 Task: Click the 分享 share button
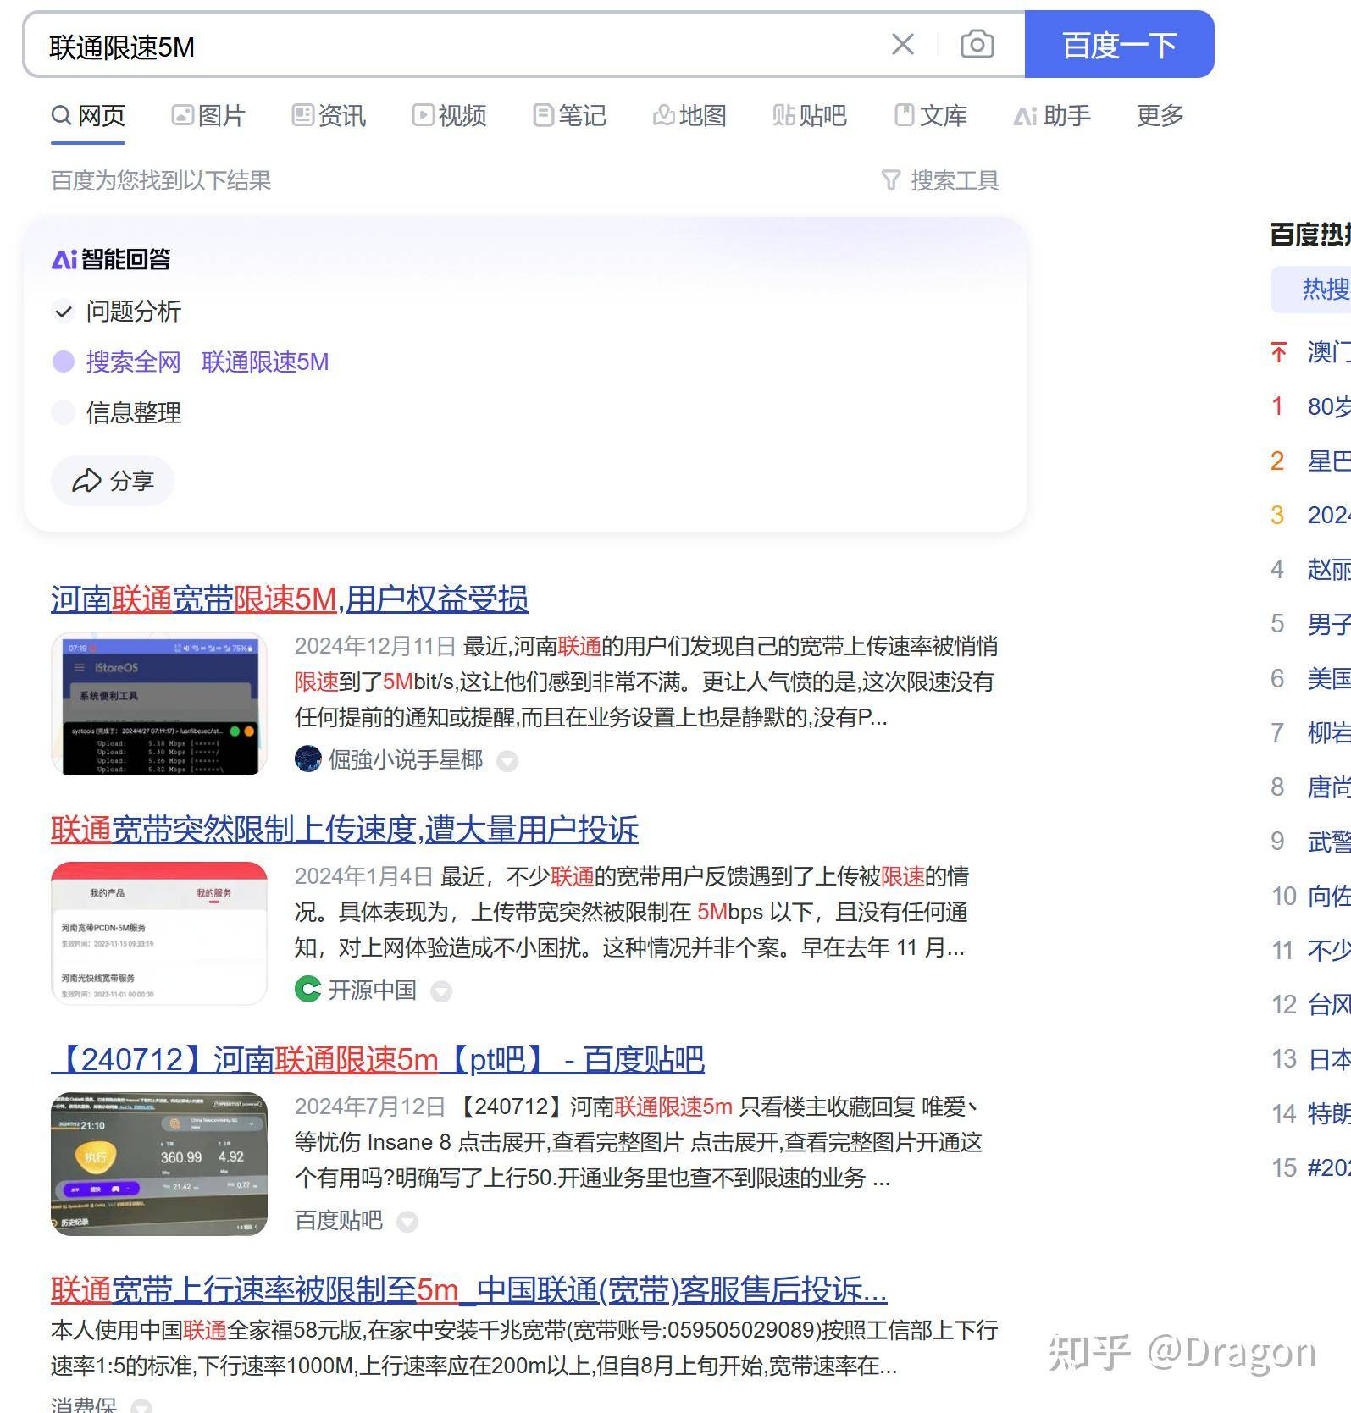[113, 481]
